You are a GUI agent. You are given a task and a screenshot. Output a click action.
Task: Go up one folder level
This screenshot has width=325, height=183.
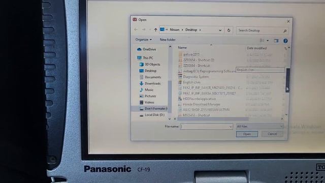155,30
